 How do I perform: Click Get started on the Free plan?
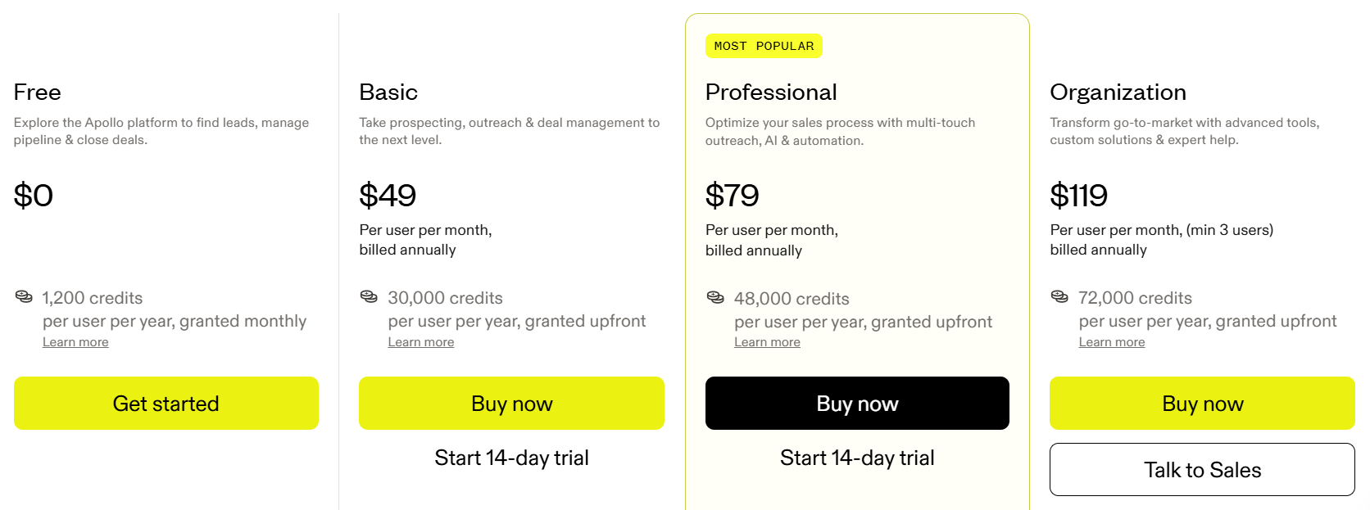(x=166, y=403)
